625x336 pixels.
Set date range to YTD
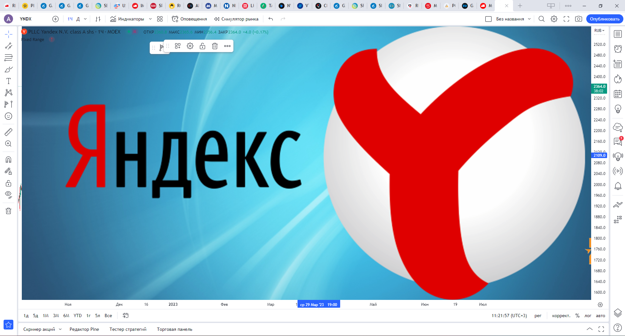tap(77, 316)
